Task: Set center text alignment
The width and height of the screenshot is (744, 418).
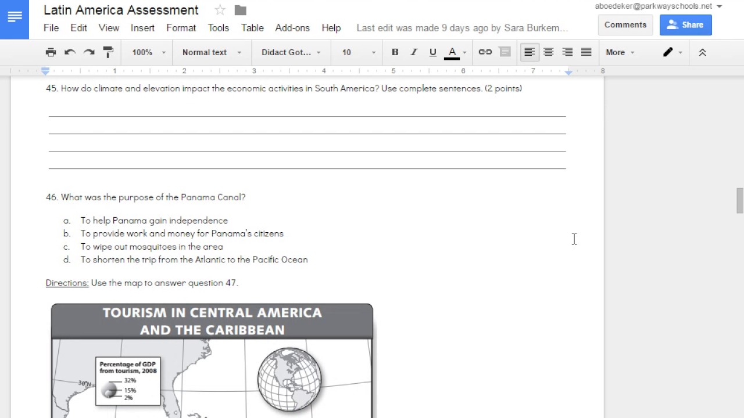Action: click(x=548, y=52)
